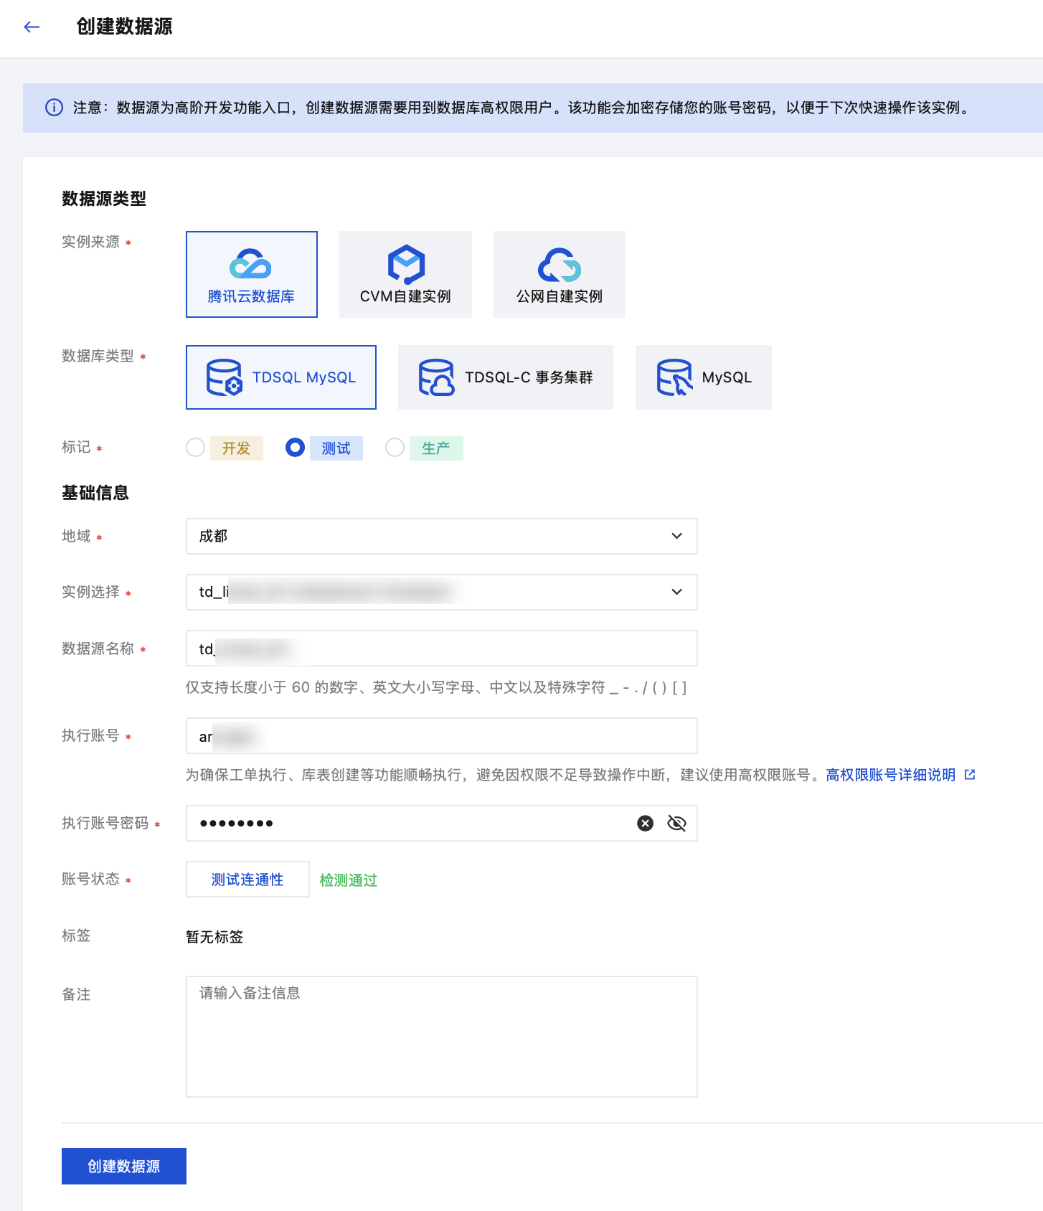Choose the 测试 tag label

[336, 448]
